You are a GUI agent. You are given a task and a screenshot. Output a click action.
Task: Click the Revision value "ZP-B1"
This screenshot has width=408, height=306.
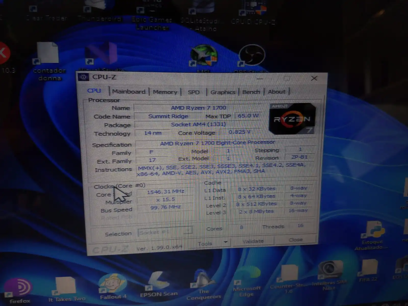click(299, 157)
